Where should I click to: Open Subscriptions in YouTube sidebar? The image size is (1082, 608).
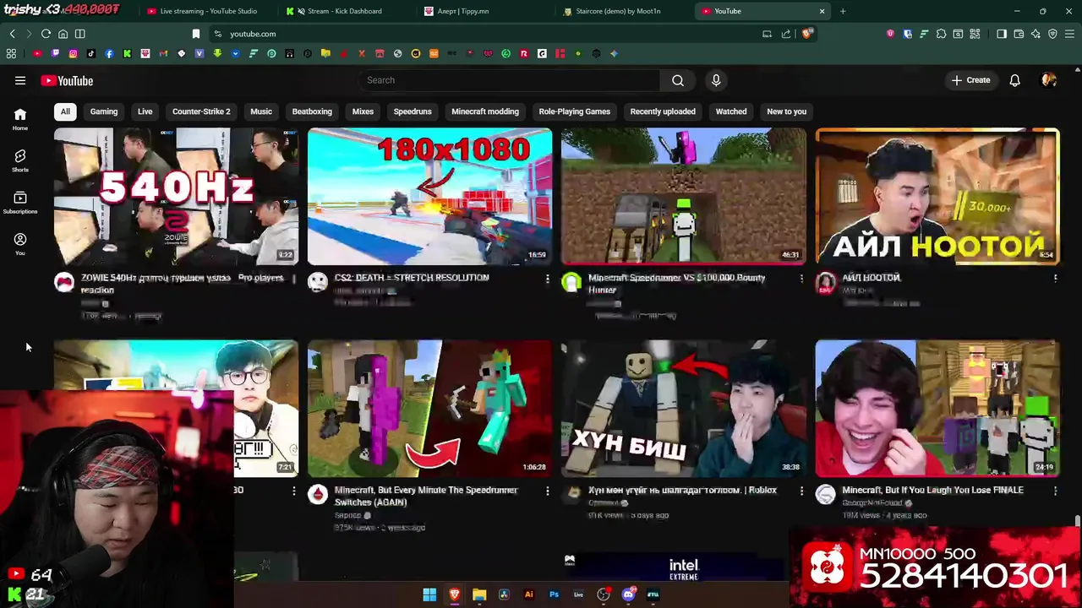[x=20, y=203]
